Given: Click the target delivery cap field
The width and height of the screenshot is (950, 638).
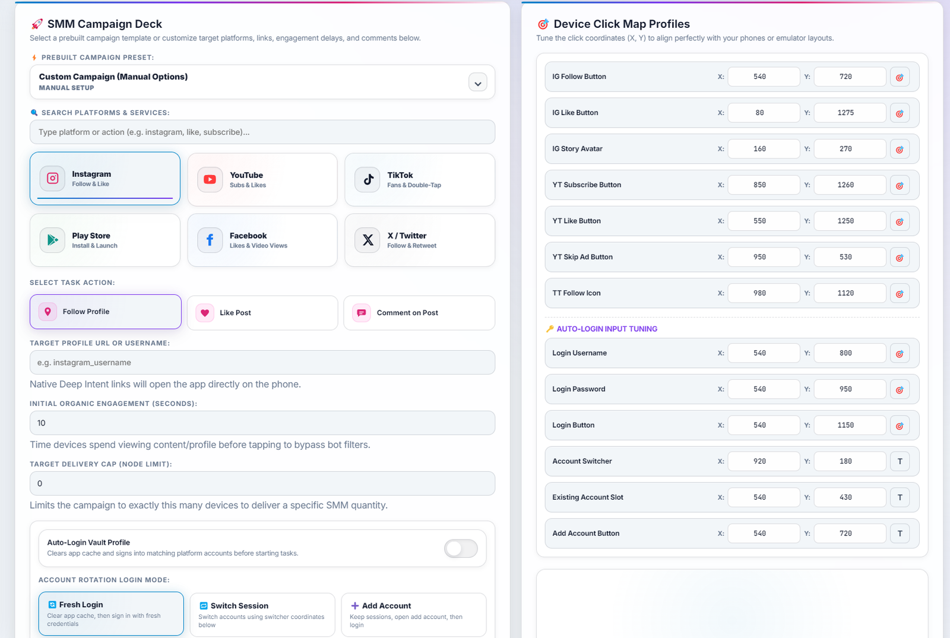Looking at the screenshot, I should (262, 484).
